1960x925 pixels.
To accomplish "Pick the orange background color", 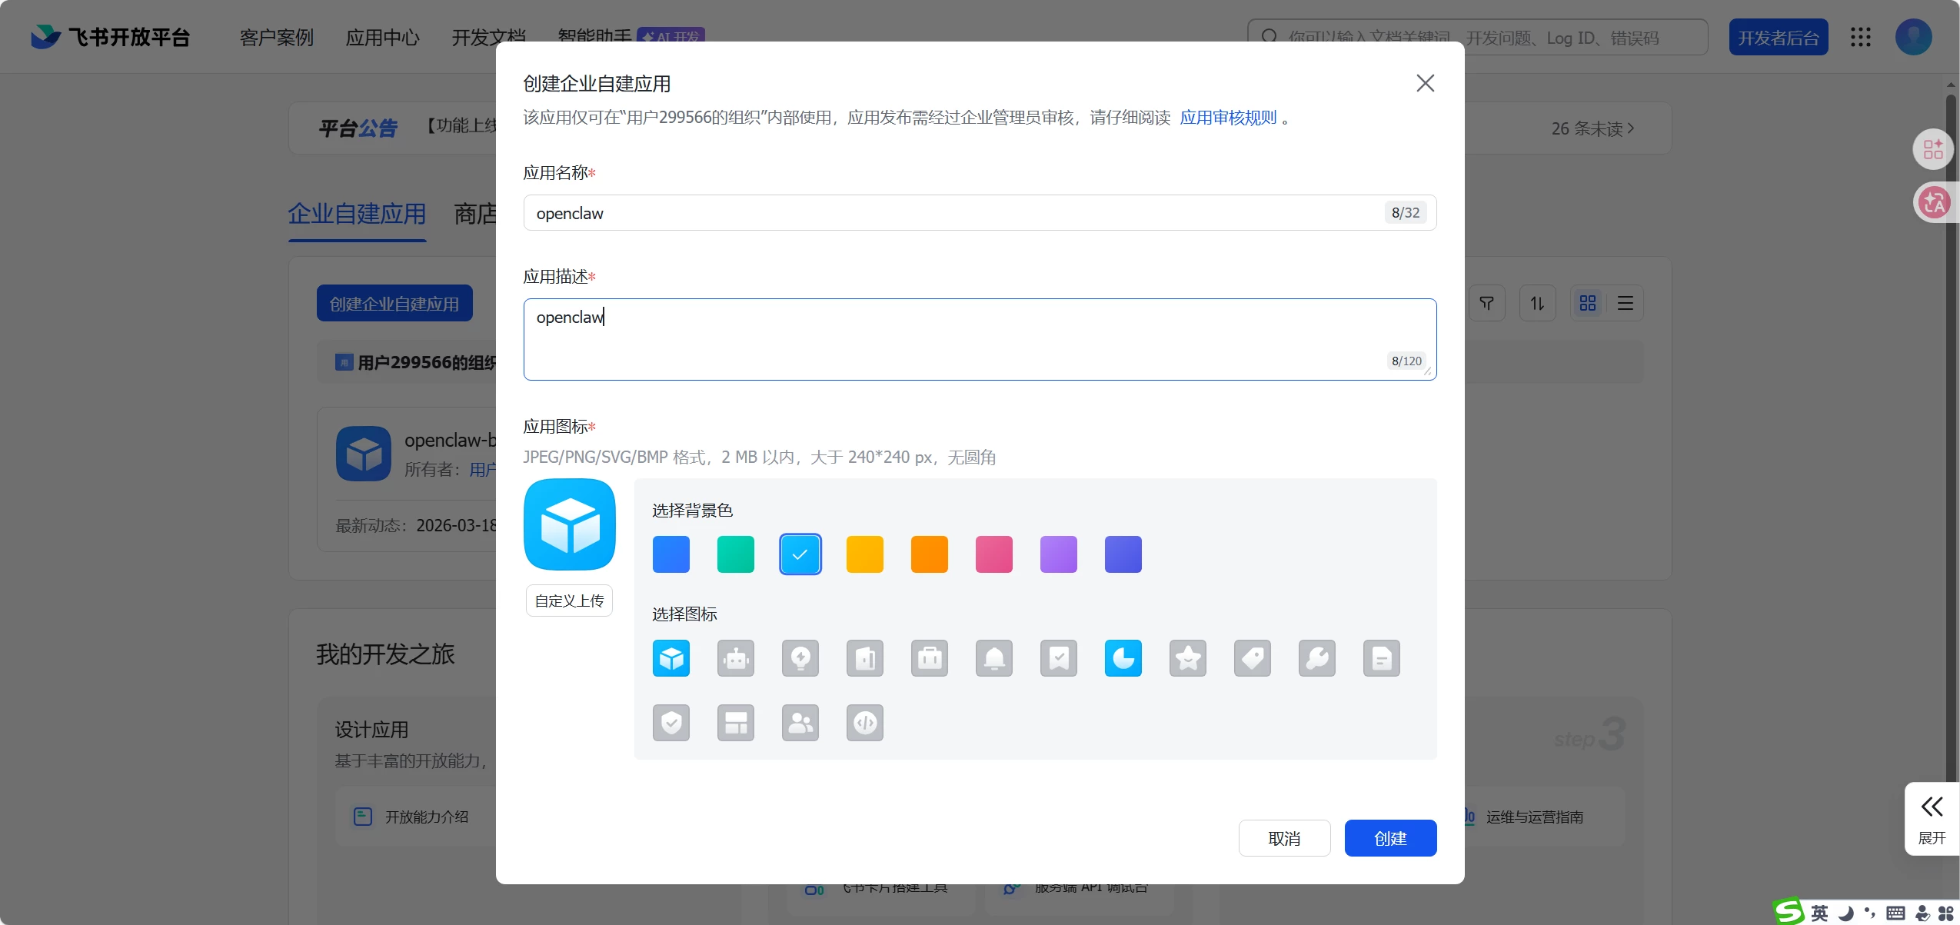I will coord(929,554).
